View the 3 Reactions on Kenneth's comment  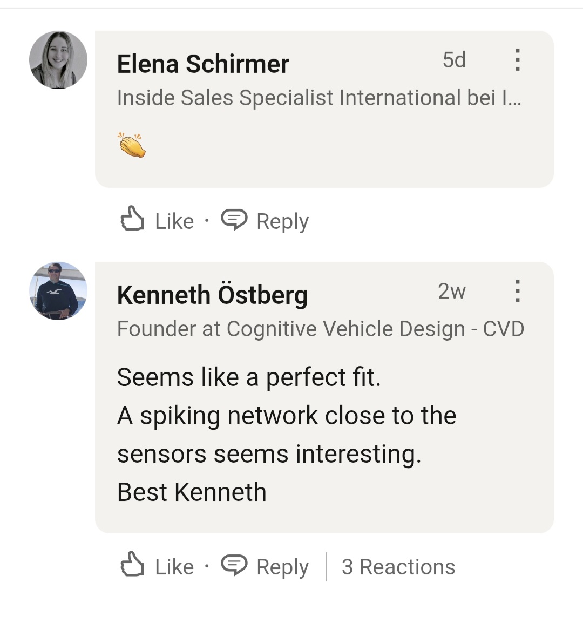pyautogui.click(x=398, y=567)
